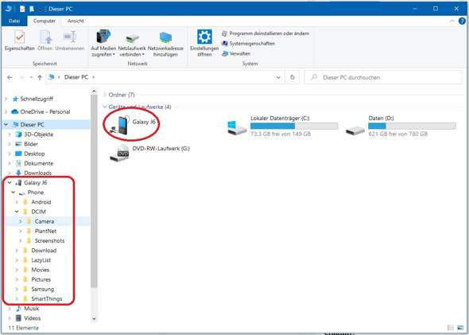Image resolution: width=469 pixels, height=335 pixels.
Task: Go back with the back arrow
Action: tap(10, 77)
